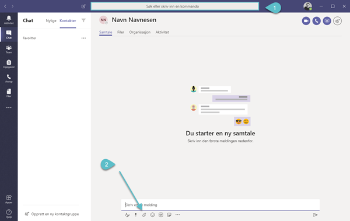Open more messaging options below the compose box
This screenshot has height=221, width=350.
[x=178, y=215]
